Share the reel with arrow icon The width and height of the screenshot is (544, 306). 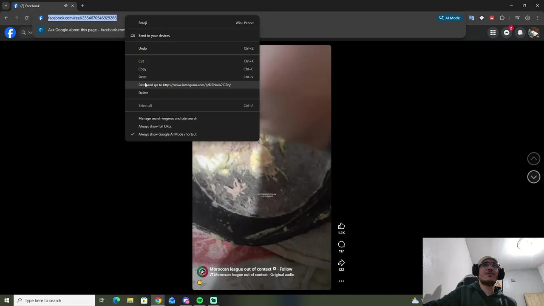(341, 263)
